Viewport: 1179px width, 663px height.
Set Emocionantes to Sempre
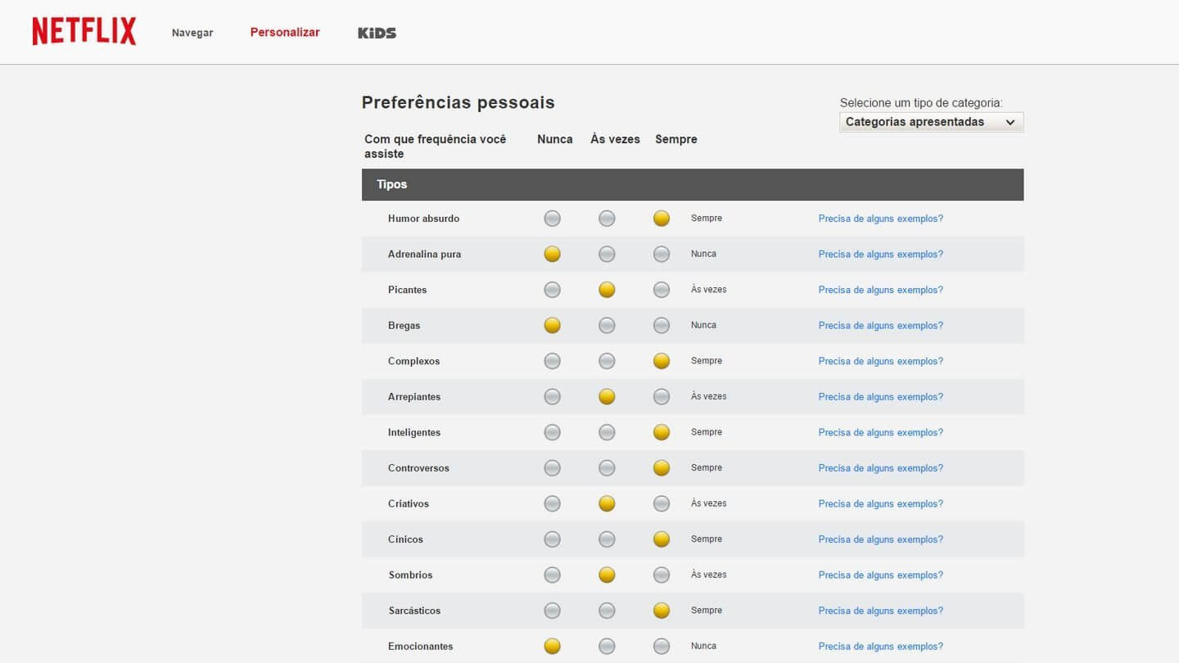(662, 647)
